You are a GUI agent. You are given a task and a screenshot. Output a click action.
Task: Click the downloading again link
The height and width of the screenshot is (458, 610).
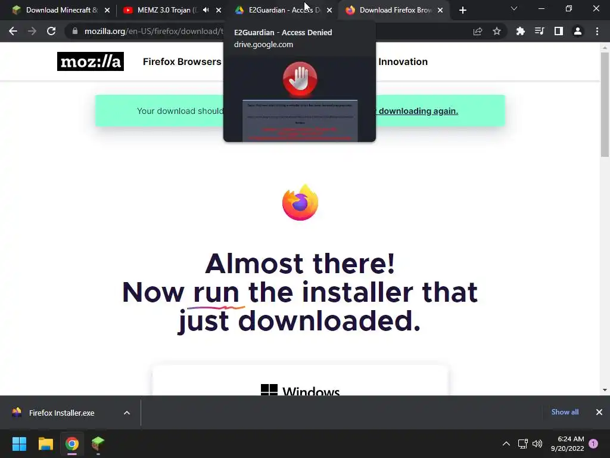[418, 111]
